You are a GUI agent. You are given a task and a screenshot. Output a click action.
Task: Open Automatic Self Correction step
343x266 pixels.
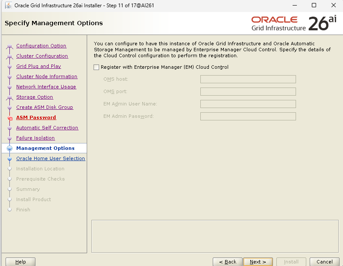coord(47,128)
